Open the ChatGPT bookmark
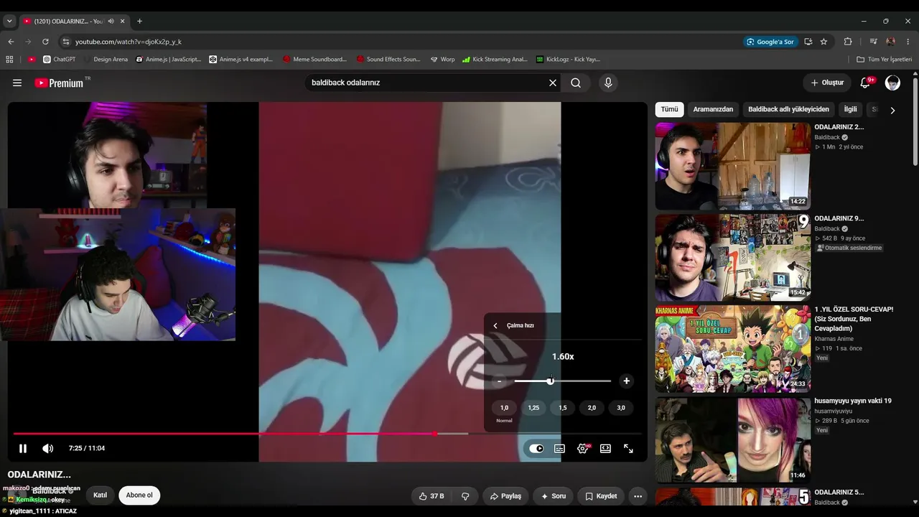The width and height of the screenshot is (919, 517). pos(59,60)
